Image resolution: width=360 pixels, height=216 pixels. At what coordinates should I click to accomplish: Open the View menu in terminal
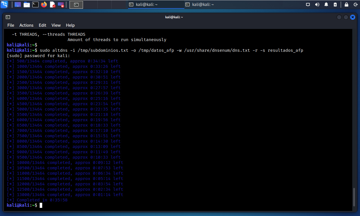56,25
